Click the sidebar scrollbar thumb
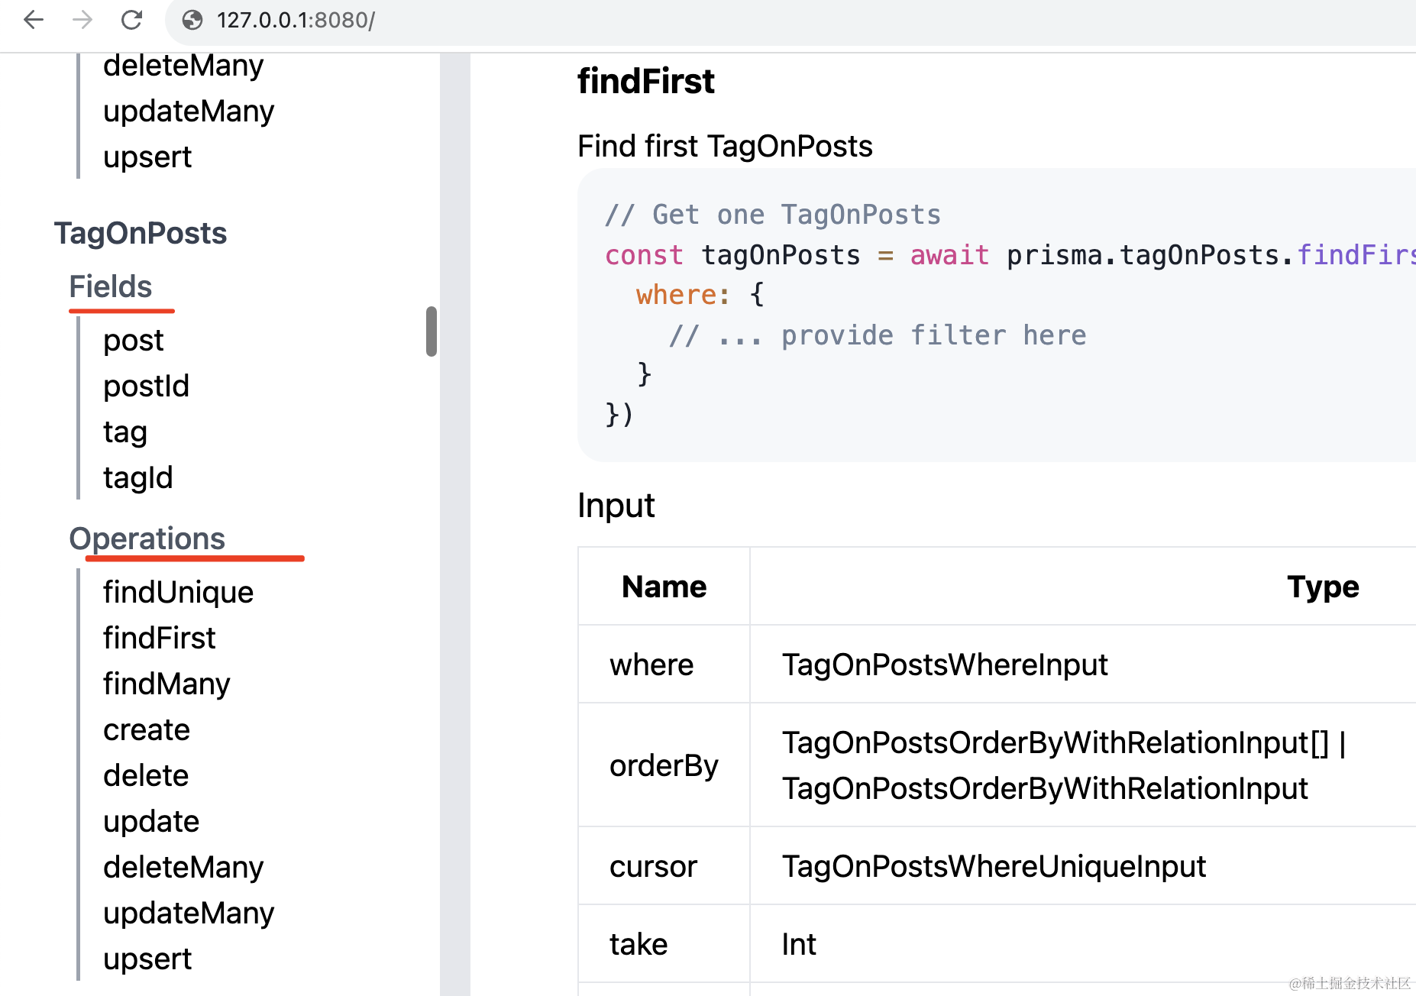 coord(432,331)
